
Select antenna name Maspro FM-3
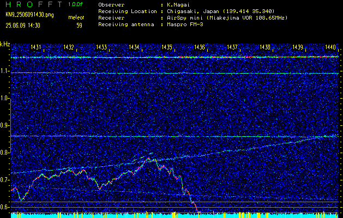pos(185,25)
